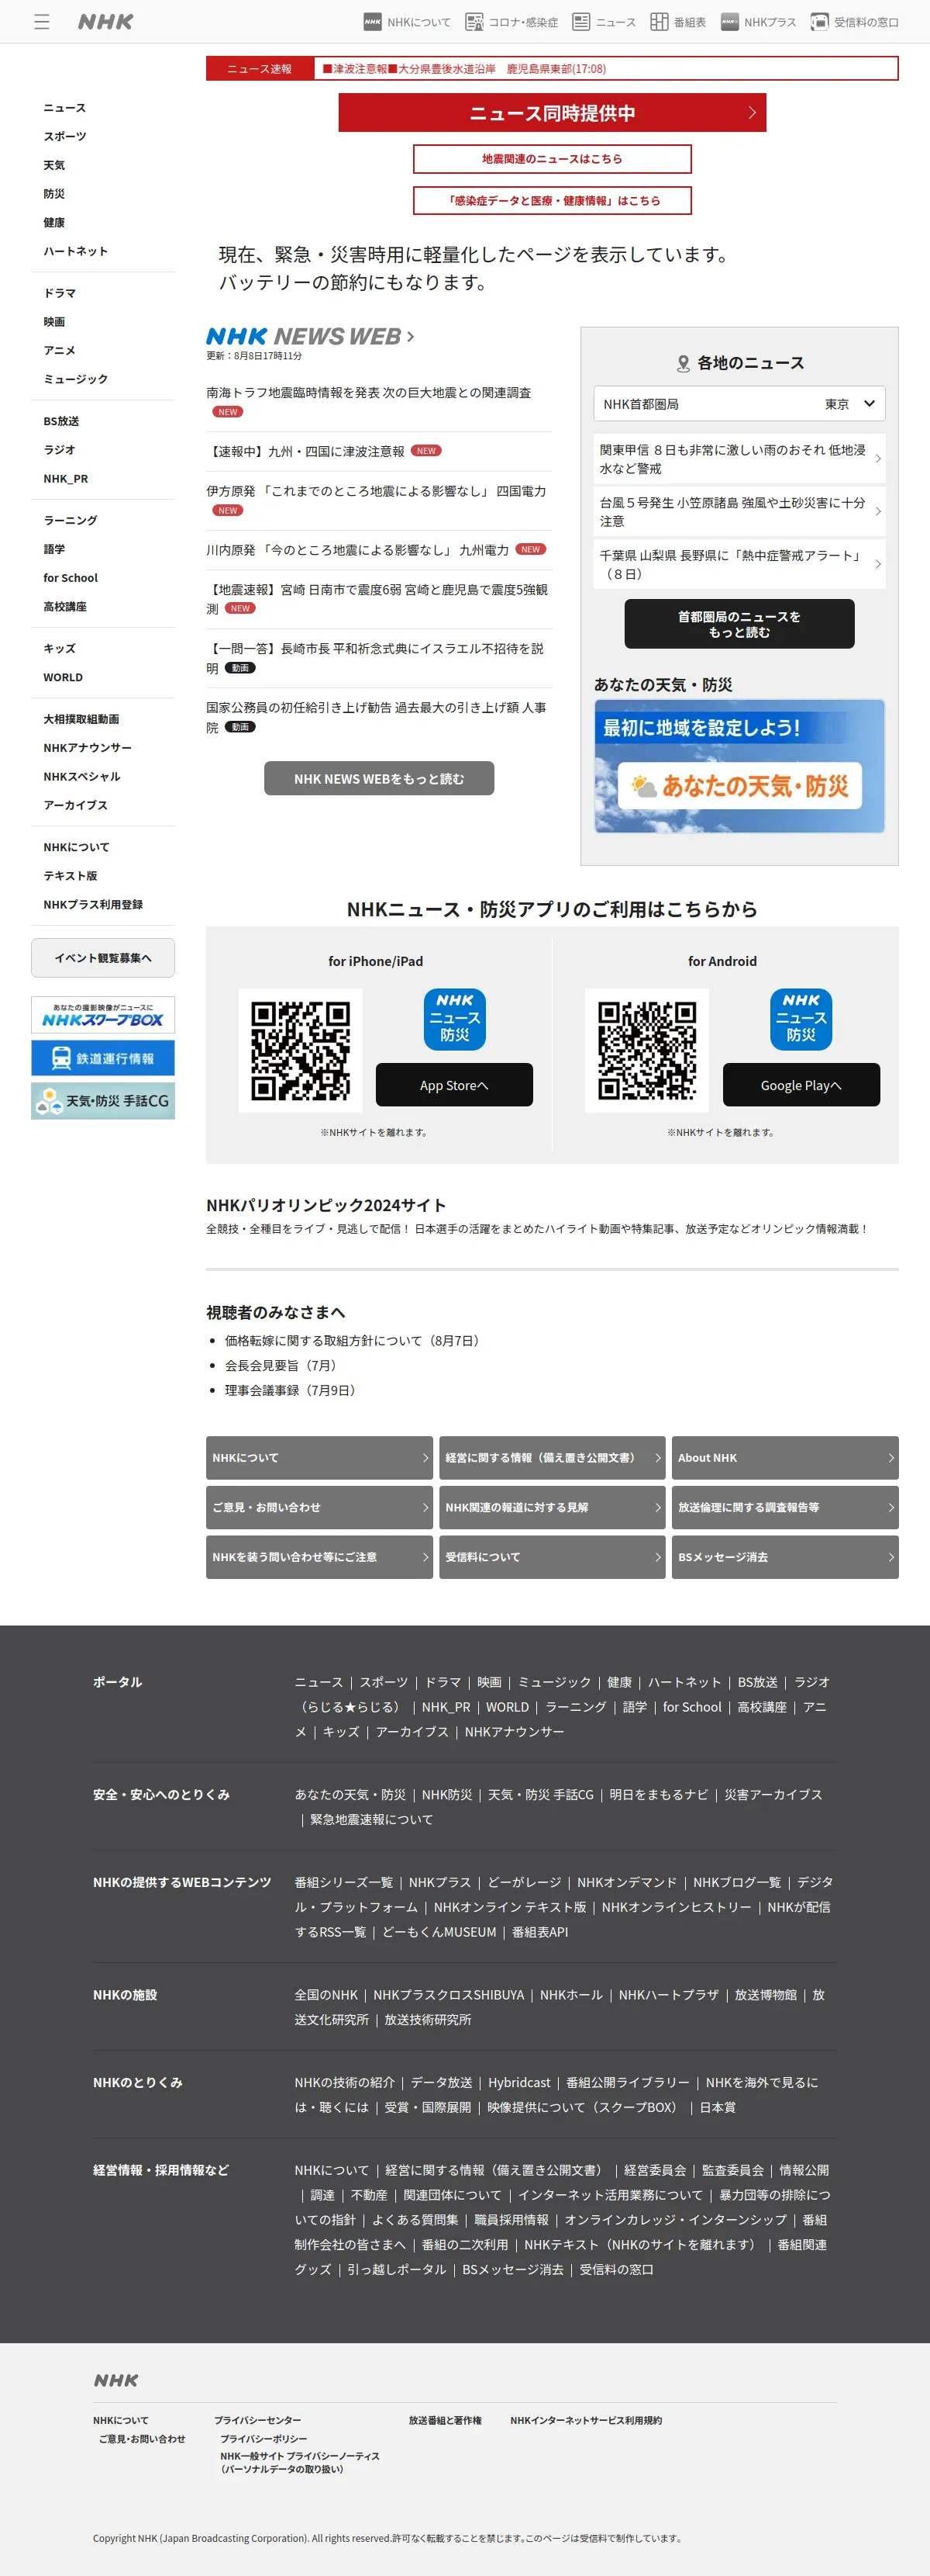
Task: Click the NHK logo in footer
Action: [x=116, y=2380]
